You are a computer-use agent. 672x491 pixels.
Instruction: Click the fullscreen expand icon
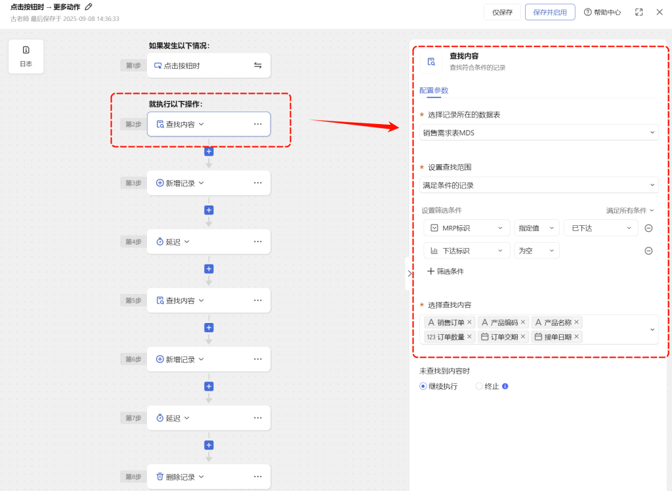coord(639,12)
